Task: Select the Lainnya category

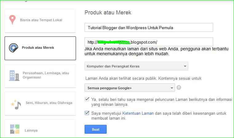Action: tap(40, 129)
